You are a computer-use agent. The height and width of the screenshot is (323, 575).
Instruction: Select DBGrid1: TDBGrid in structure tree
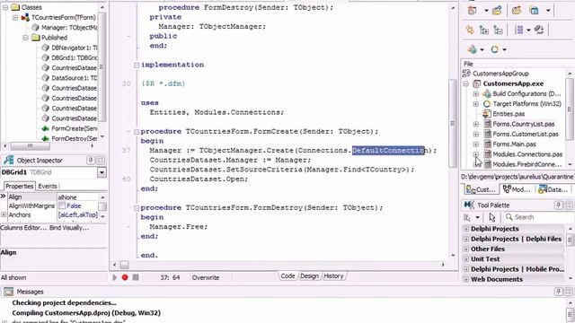point(74,57)
